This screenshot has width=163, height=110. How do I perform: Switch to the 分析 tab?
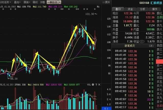142,9
